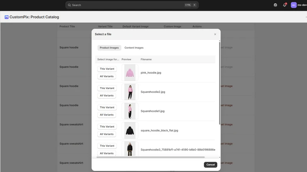The image size is (307, 172).
Task: Choose This Variant for Squarehoodie2.jpg
Action: click(107, 88)
